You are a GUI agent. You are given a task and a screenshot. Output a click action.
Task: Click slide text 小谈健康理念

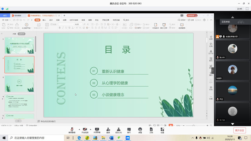coord(113,95)
